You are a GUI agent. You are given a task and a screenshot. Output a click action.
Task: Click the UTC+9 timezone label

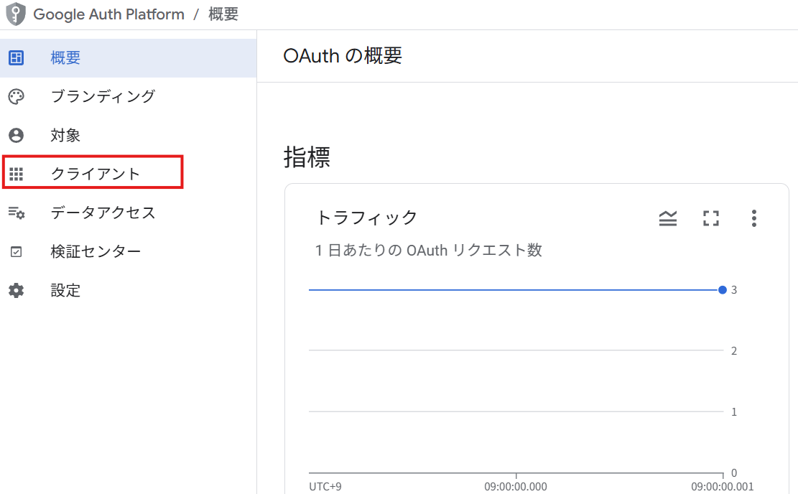pos(325,486)
